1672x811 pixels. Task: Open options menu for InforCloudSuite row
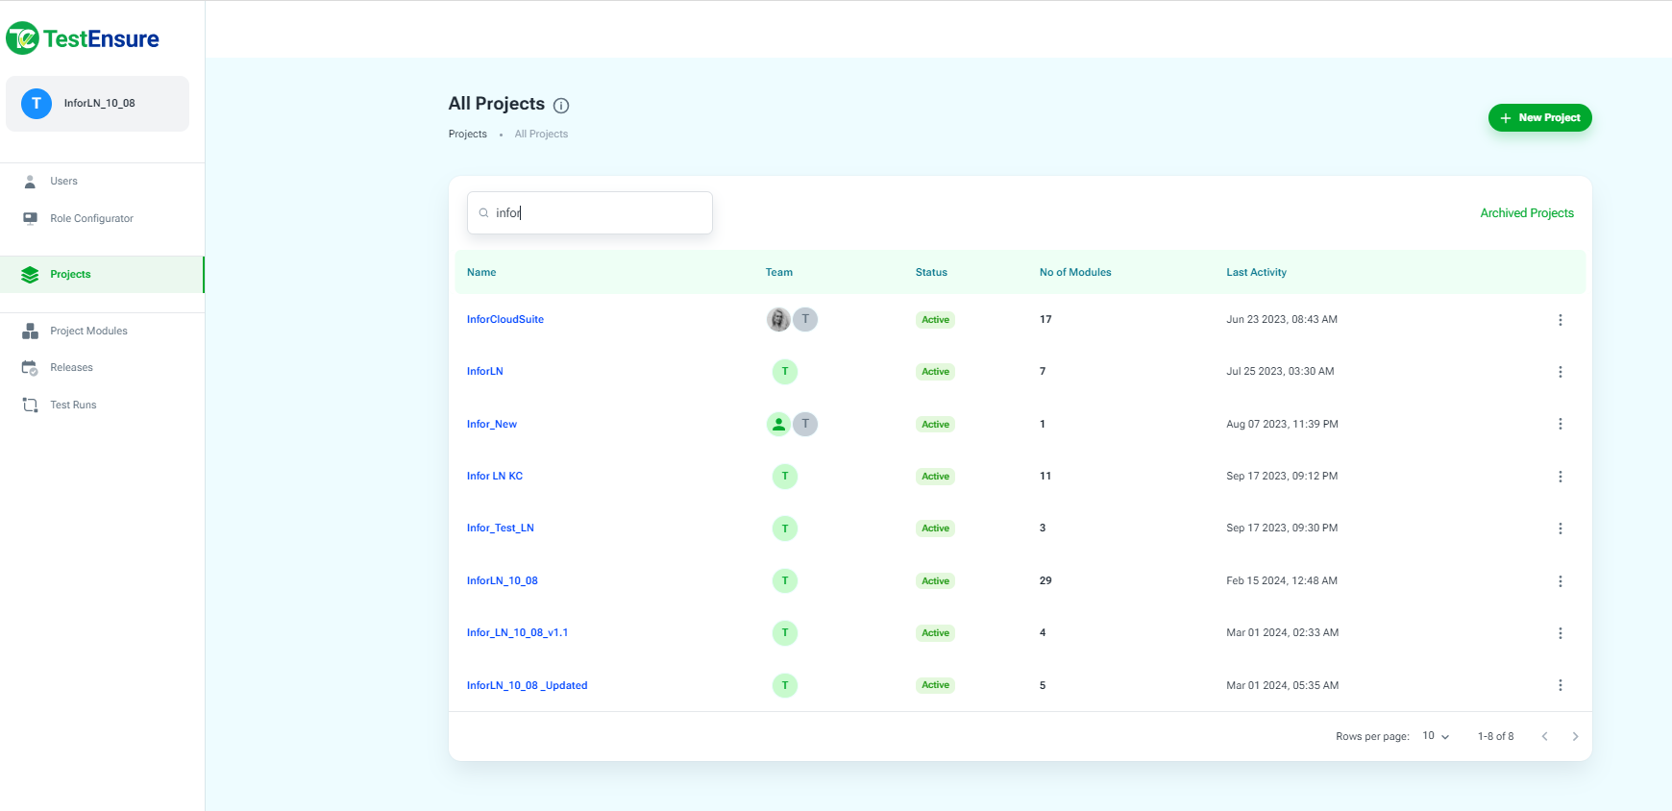1561,320
